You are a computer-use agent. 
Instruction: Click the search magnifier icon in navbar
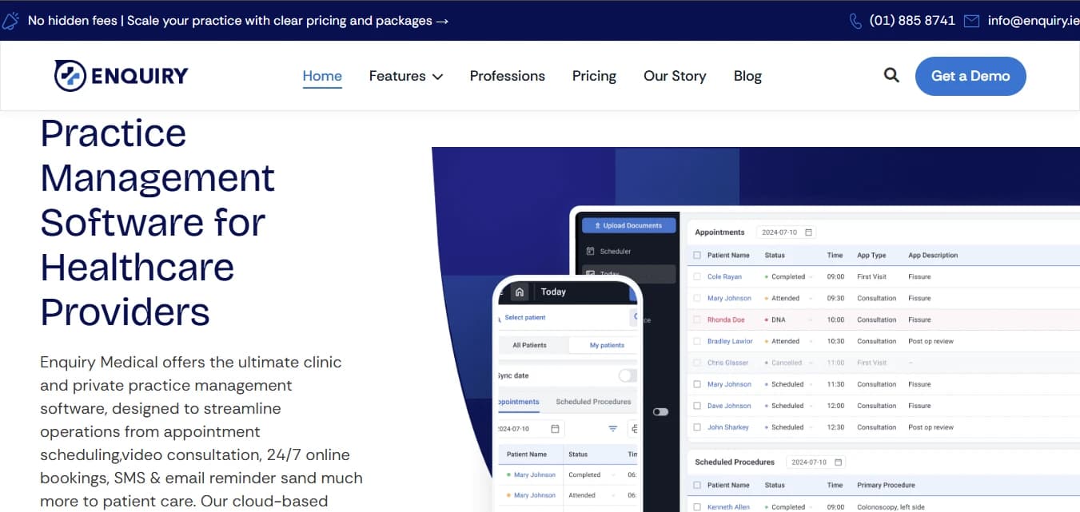(x=891, y=76)
